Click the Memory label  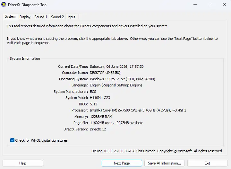(81, 117)
